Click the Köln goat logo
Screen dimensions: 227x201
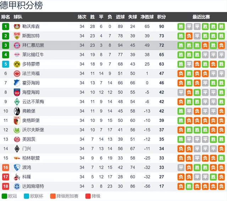[x=17, y=177]
